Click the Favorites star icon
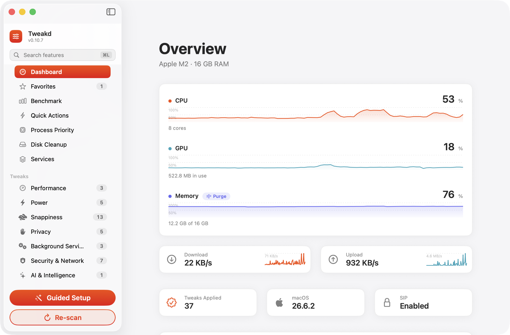Viewport: 510px width, 335px height. tap(23, 87)
